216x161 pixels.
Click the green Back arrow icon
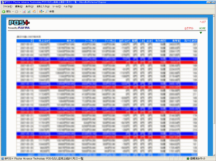point(3,12)
